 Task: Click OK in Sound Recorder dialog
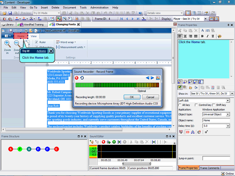click(x=132, y=97)
